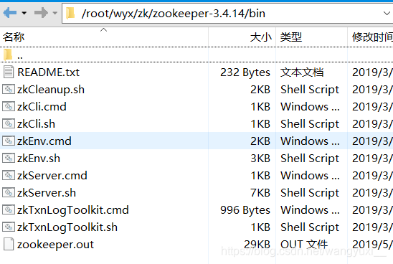Screen dimensions: 393x264
Task: Click Shell Script type of zkTxnLogToolkit.sh
Action: (x=310, y=227)
